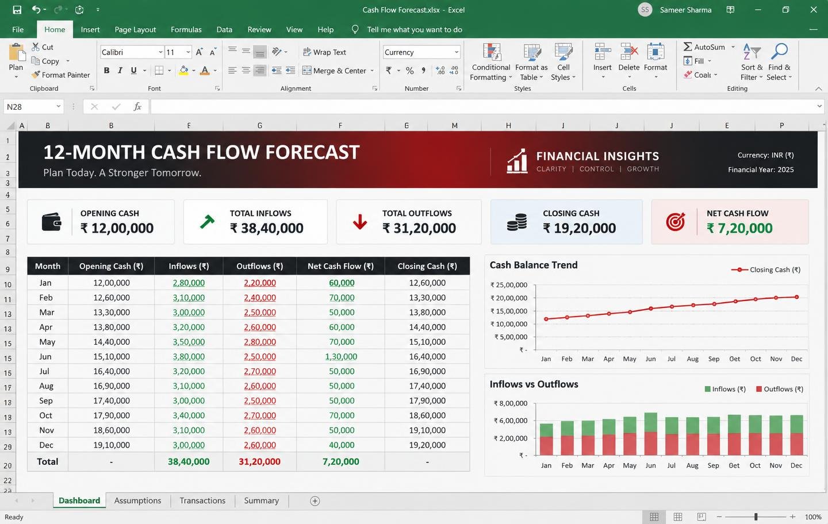Activate the Format Painter brush
The image size is (828, 524).
click(x=36, y=75)
